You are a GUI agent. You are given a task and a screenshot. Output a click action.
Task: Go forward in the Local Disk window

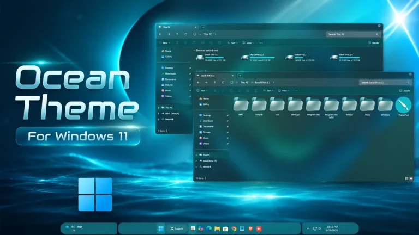click(206, 83)
